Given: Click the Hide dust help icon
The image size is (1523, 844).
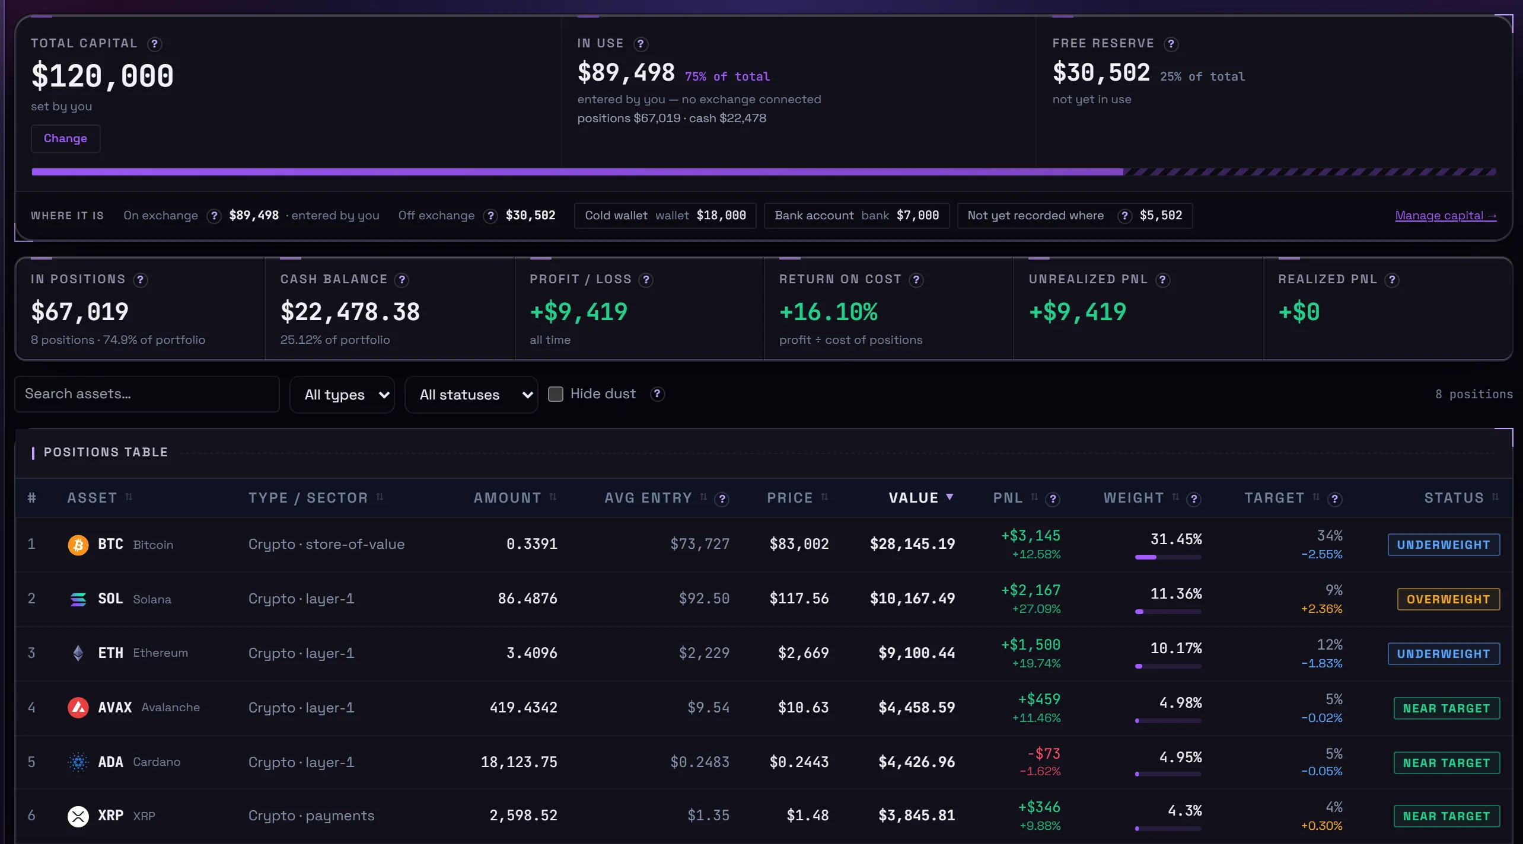Looking at the screenshot, I should coord(657,394).
